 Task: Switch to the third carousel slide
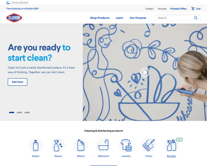click(27, 112)
